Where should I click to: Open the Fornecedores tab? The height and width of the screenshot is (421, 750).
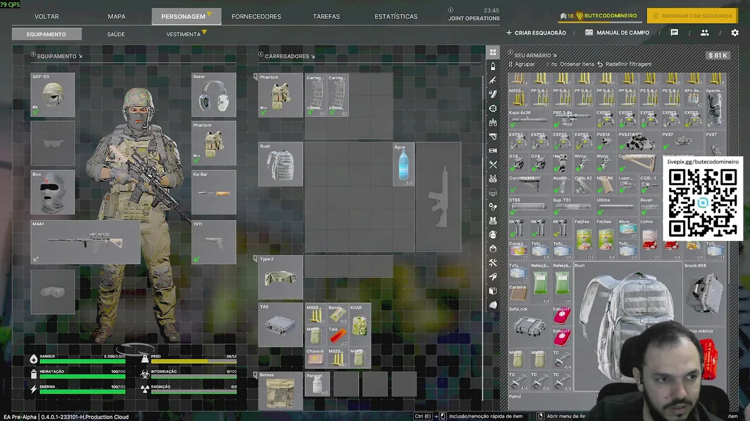(x=256, y=16)
